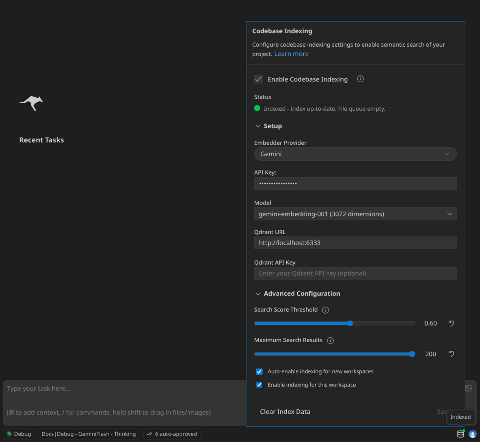
Task: Open the Docs|Debug - GeminiFlash profile selector
Action: click(x=89, y=434)
